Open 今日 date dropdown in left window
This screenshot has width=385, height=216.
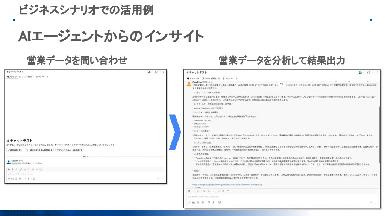[x=85, y=157]
